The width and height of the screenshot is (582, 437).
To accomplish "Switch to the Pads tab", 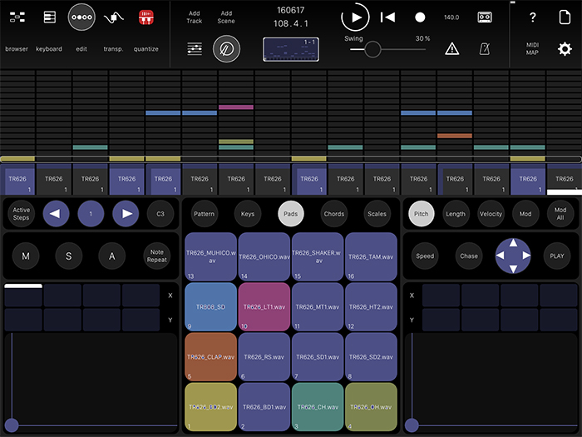I will pyautogui.click(x=291, y=214).
